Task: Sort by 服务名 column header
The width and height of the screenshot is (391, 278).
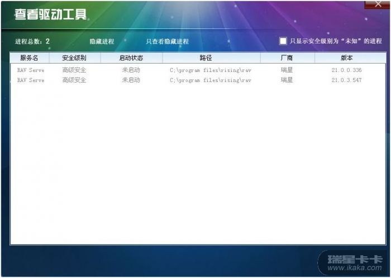Action: tap(30, 58)
